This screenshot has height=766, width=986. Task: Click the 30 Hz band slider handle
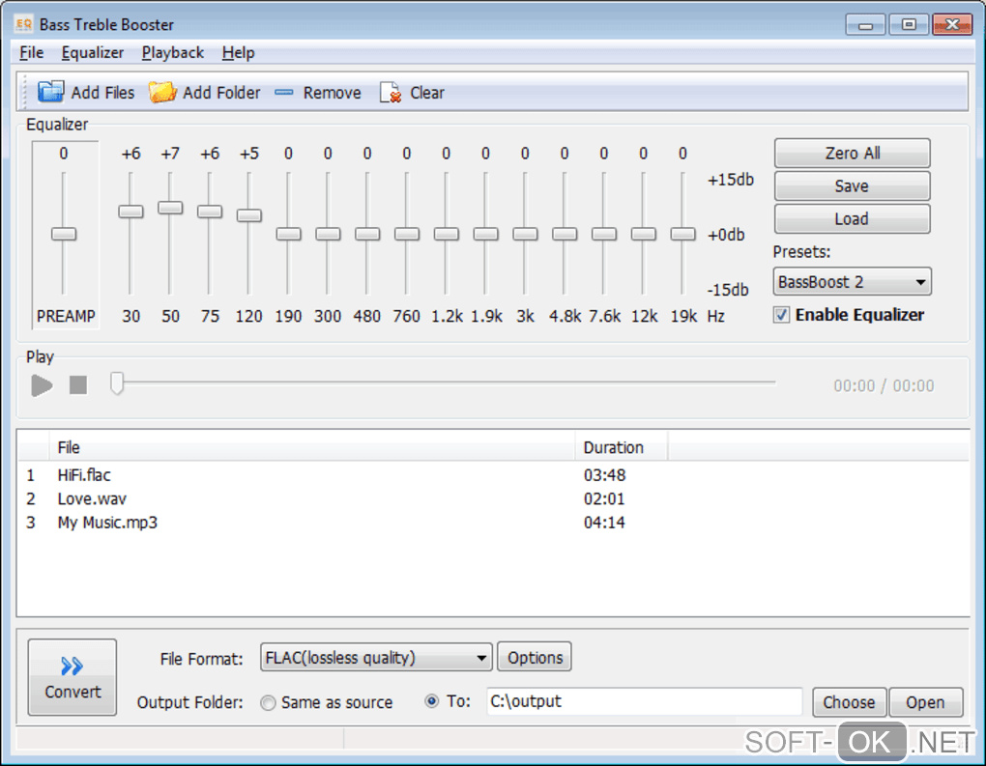click(130, 212)
